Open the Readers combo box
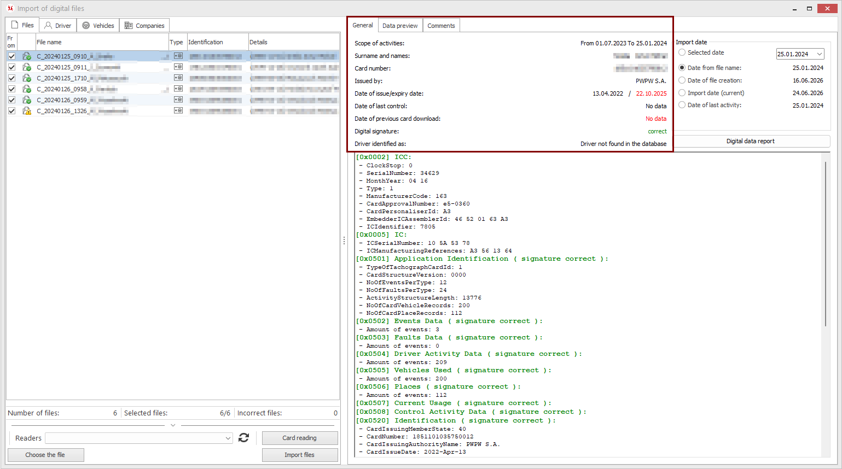Screen dimensions: 842x469 pos(139,438)
